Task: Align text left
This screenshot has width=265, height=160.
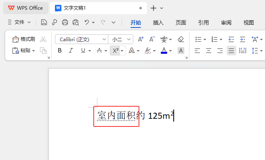Action: pyautogui.click(x=197, y=51)
